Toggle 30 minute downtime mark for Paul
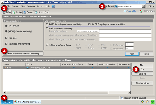This screenshot has height=105, width=156. tap(107, 67)
